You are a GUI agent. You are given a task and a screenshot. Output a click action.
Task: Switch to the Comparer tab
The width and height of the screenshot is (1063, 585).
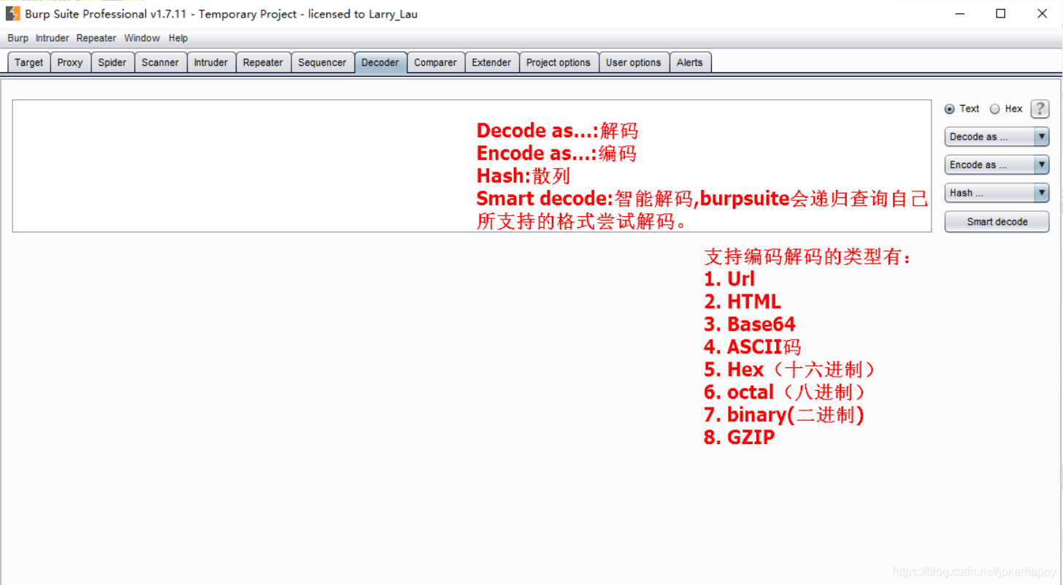pos(435,63)
